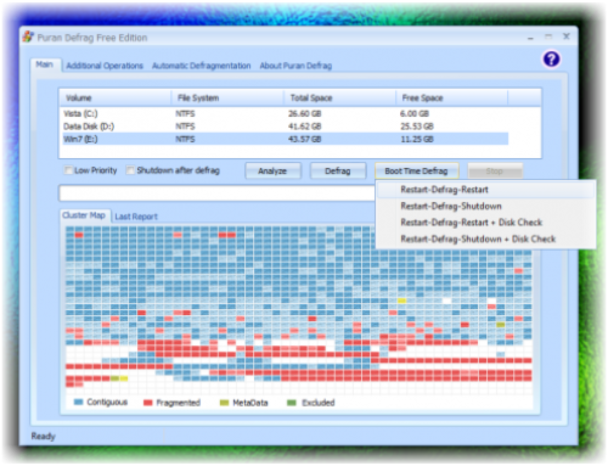This screenshot has width=608, height=466.
Task: Open the help question mark icon
Action: pos(551,59)
